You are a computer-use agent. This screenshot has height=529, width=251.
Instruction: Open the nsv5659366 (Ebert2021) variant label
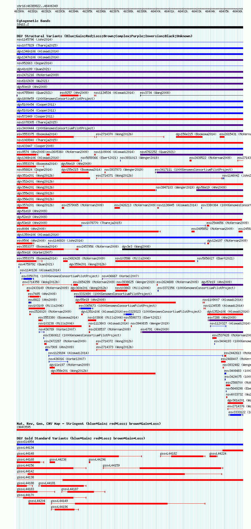tap(99, 158)
